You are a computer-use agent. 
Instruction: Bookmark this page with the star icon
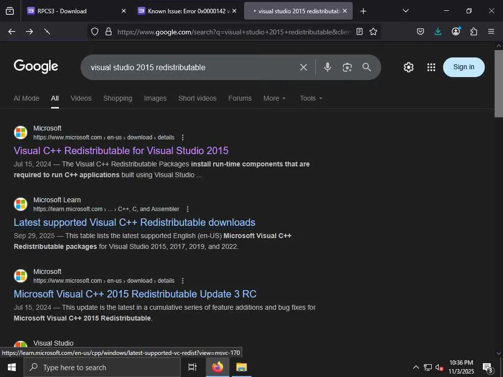click(373, 31)
